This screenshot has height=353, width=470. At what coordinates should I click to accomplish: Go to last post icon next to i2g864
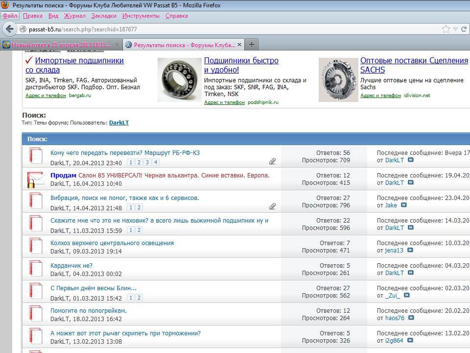(x=410, y=340)
